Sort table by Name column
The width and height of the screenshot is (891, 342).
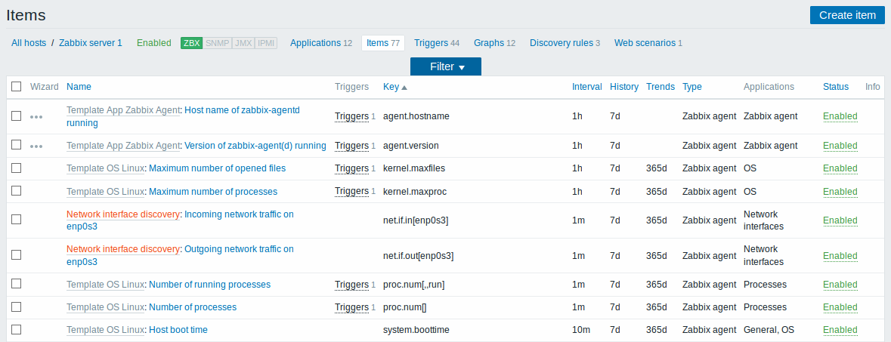click(x=79, y=87)
